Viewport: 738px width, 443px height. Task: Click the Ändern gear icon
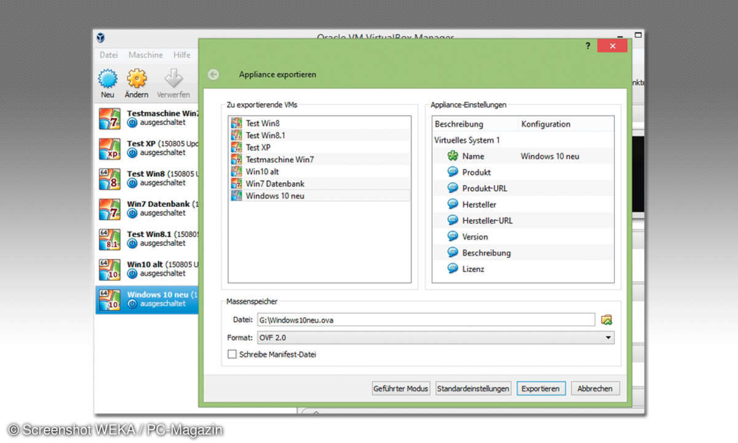point(137,78)
